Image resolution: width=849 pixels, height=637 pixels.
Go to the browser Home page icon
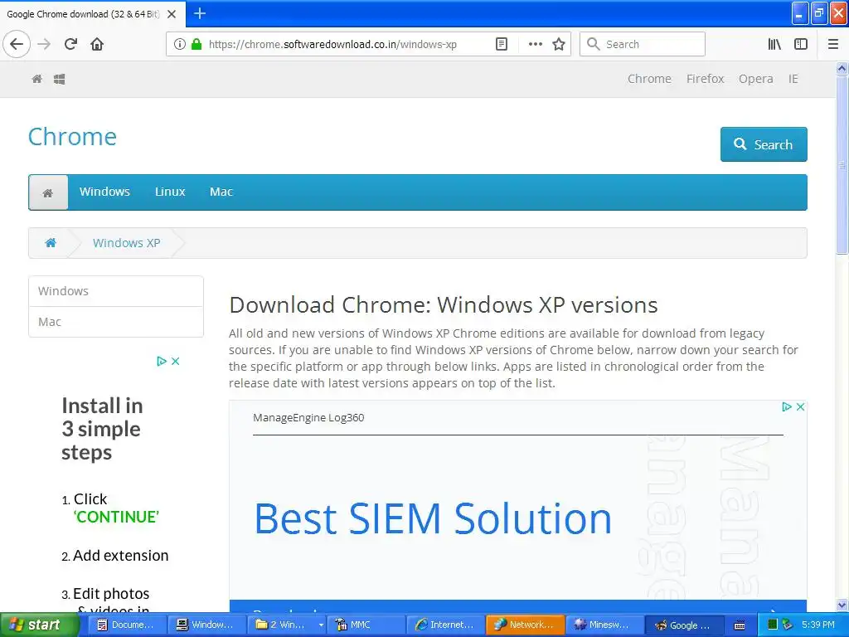[x=97, y=45]
